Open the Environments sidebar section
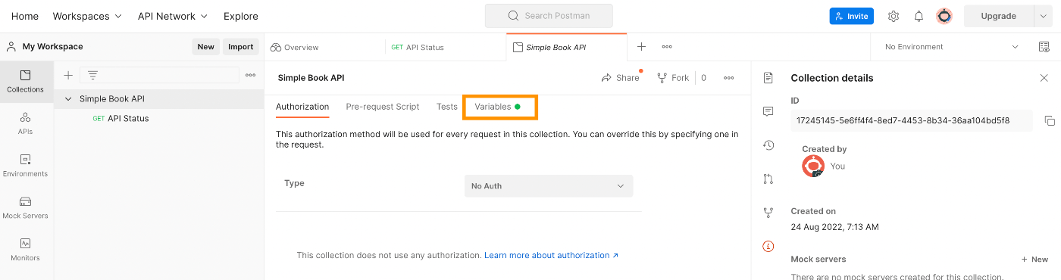Viewport: 1061px width, 280px height. (x=26, y=166)
